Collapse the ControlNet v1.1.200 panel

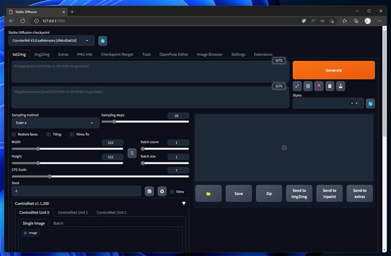coord(184,204)
